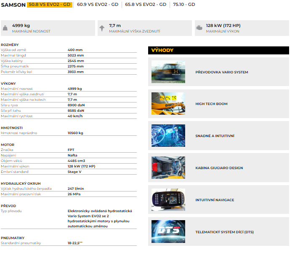Screen dimensions: 295x256
Task: Click the KABINA GIUGIARO DESIGN link
Action: tap(219, 168)
